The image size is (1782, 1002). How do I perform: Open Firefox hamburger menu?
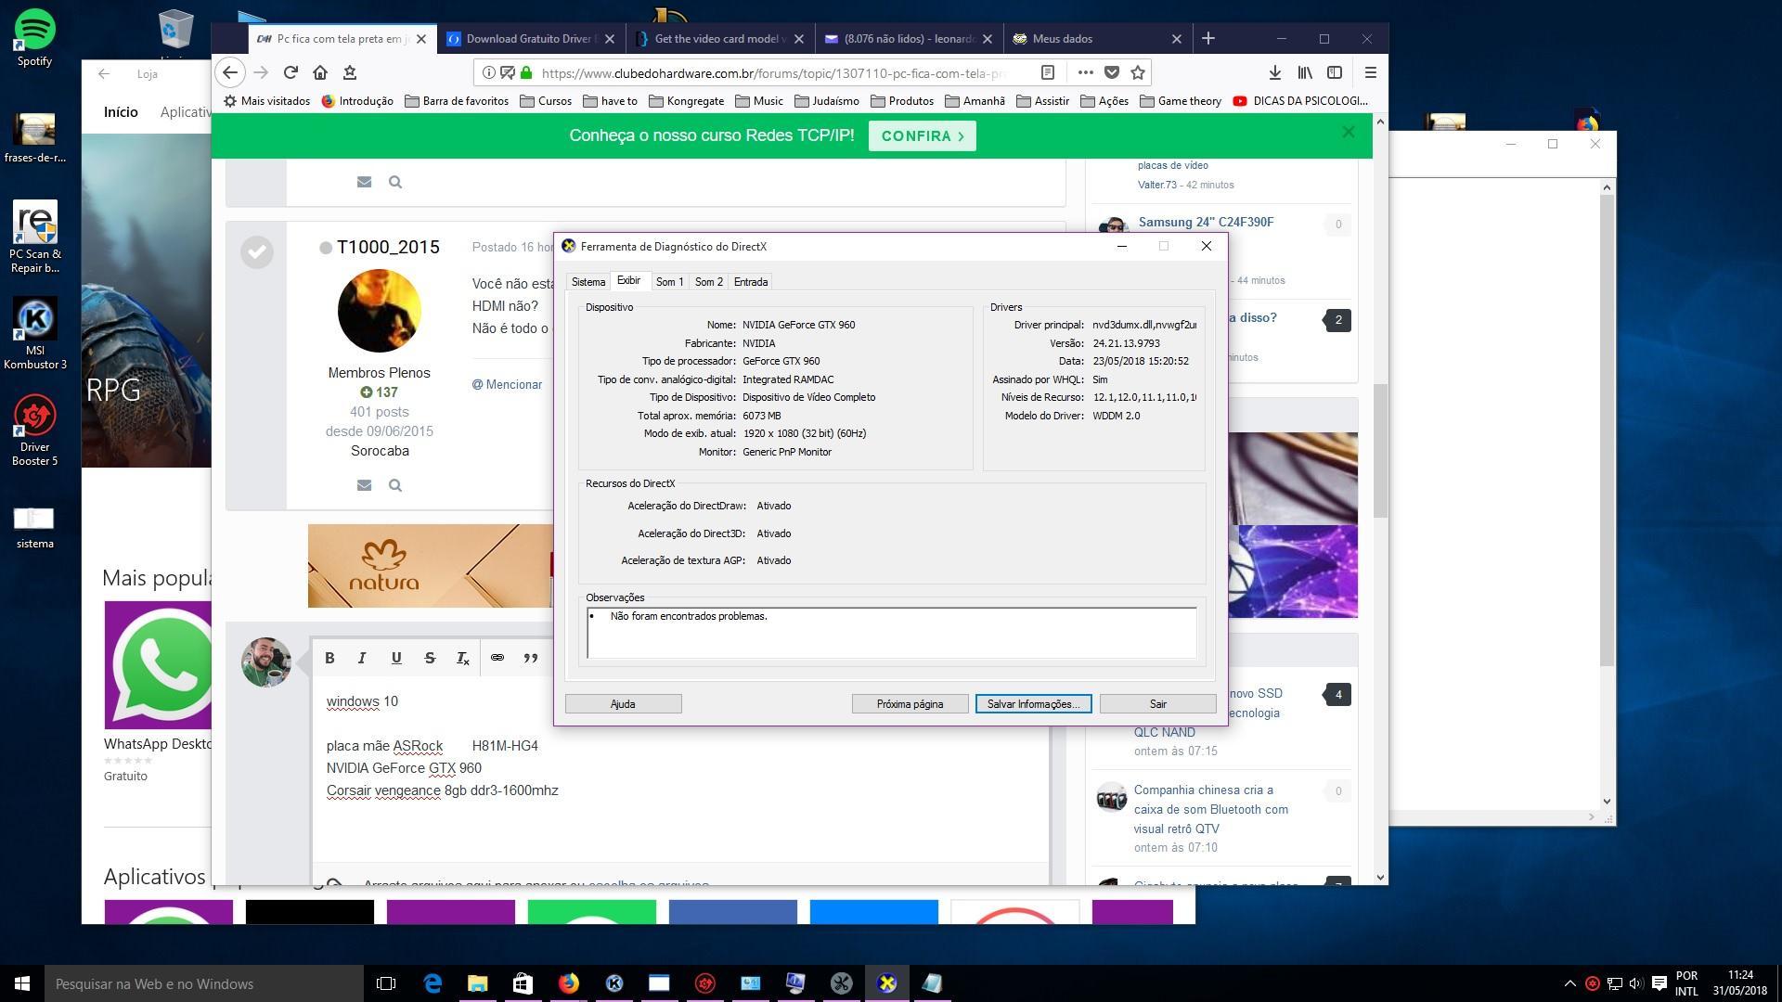click(x=1370, y=72)
